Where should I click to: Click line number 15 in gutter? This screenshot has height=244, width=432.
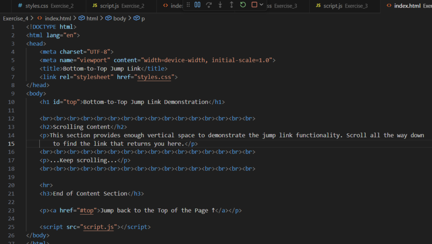pos(12,144)
